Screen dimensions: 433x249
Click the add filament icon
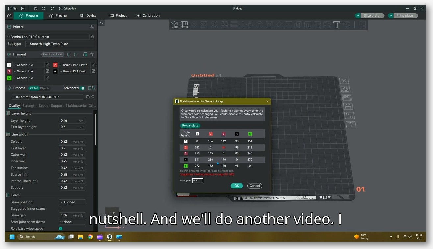click(x=69, y=54)
